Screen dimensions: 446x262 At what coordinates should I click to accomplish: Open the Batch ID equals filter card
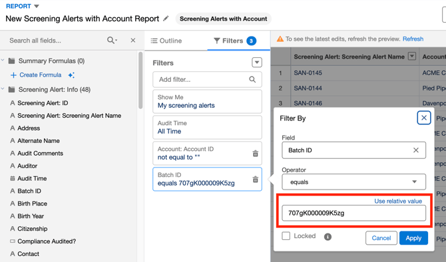pos(207,179)
